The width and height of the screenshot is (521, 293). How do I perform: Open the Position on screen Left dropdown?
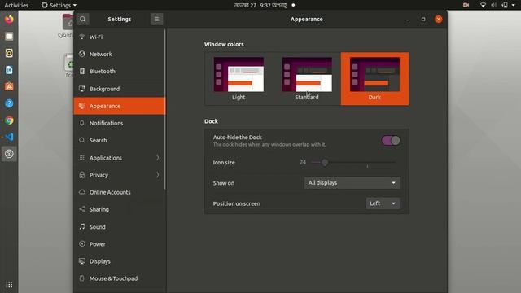383,203
